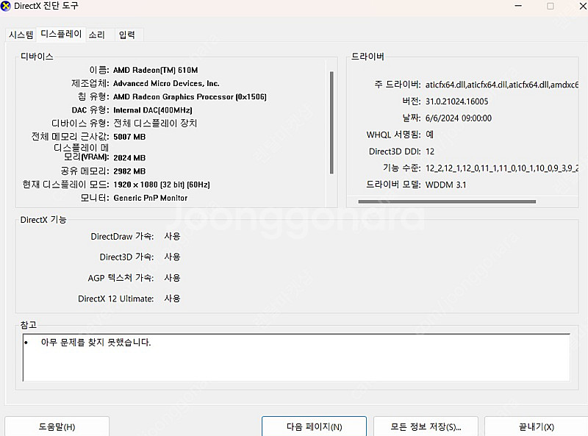Screen dimensions: 588x436
Task: Select the 디스플레이 tab
Action: point(61,34)
